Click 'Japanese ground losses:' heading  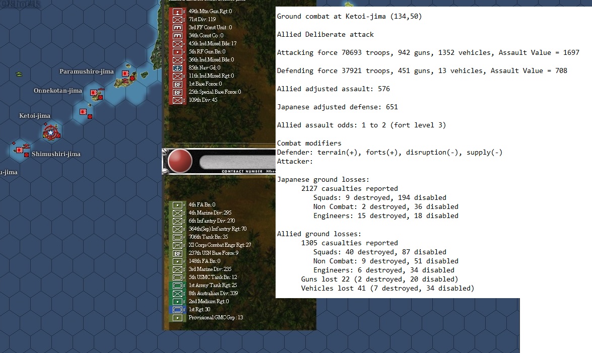click(323, 179)
